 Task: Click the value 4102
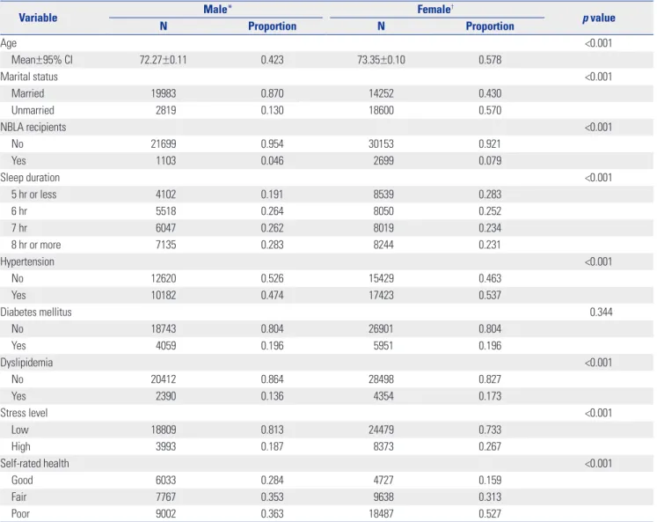pos(166,195)
